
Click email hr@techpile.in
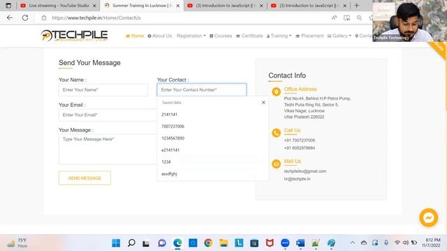[x=297, y=179]
